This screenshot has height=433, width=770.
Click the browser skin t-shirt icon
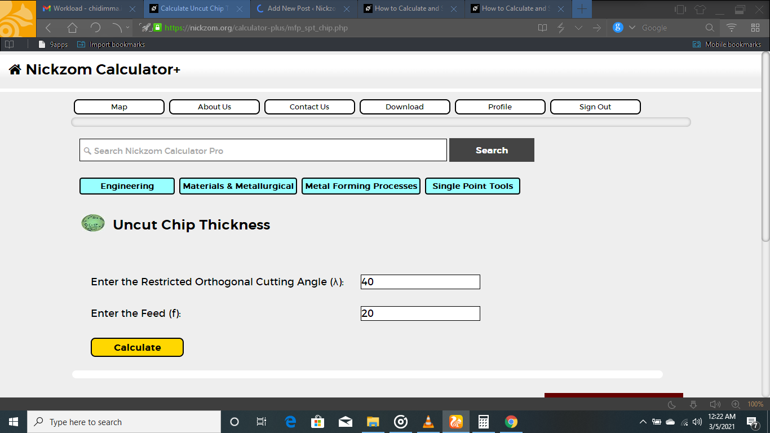700,9
